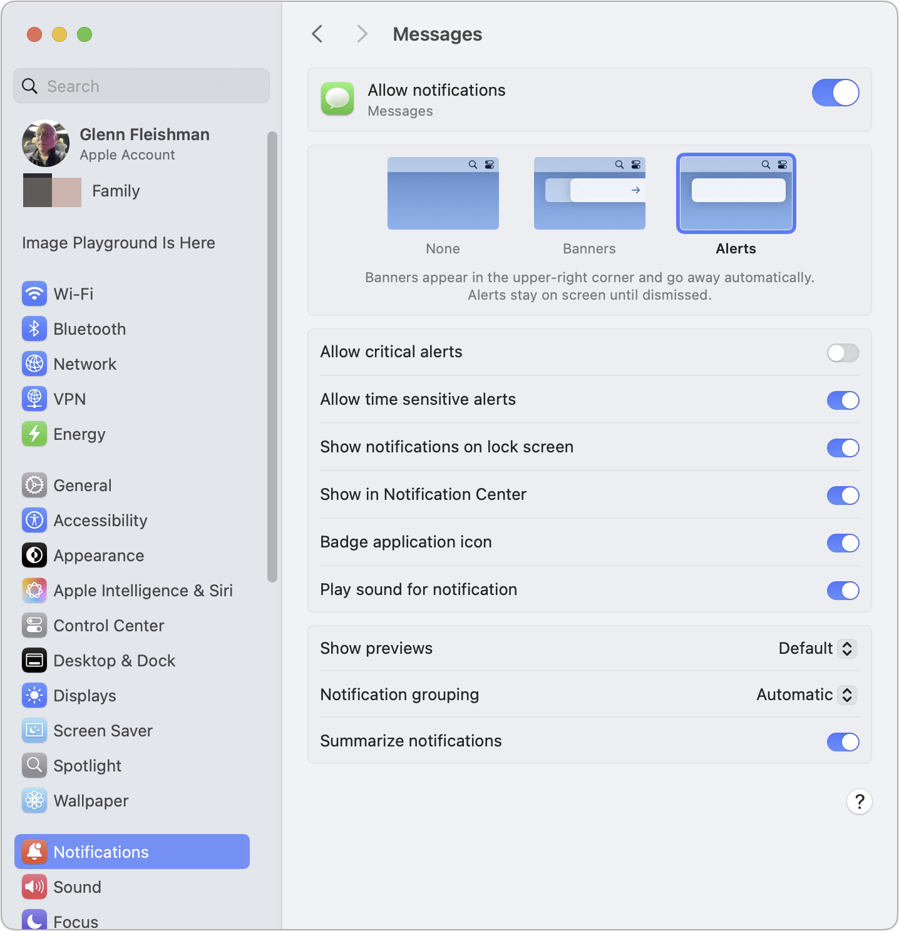The height and width of the screenshot is (931, 899).
Task: Open Spotlight settings
Action: (x=87, y=765)
